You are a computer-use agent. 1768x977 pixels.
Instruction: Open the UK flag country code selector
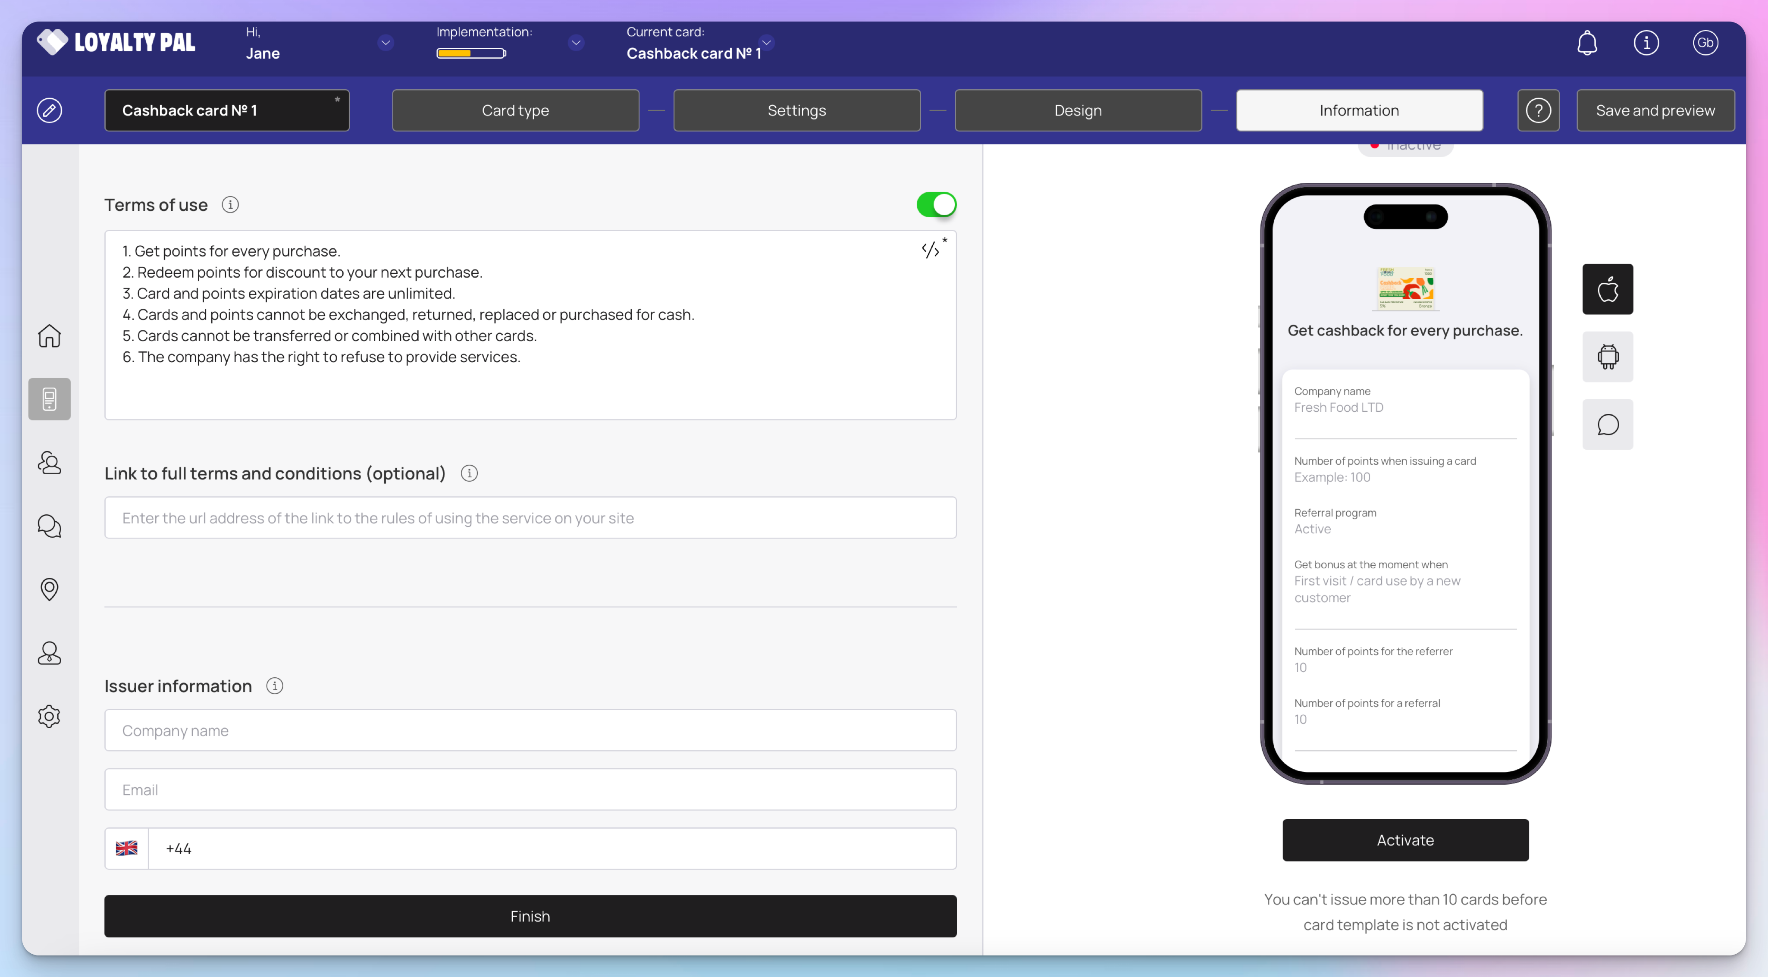coord(127,848)
